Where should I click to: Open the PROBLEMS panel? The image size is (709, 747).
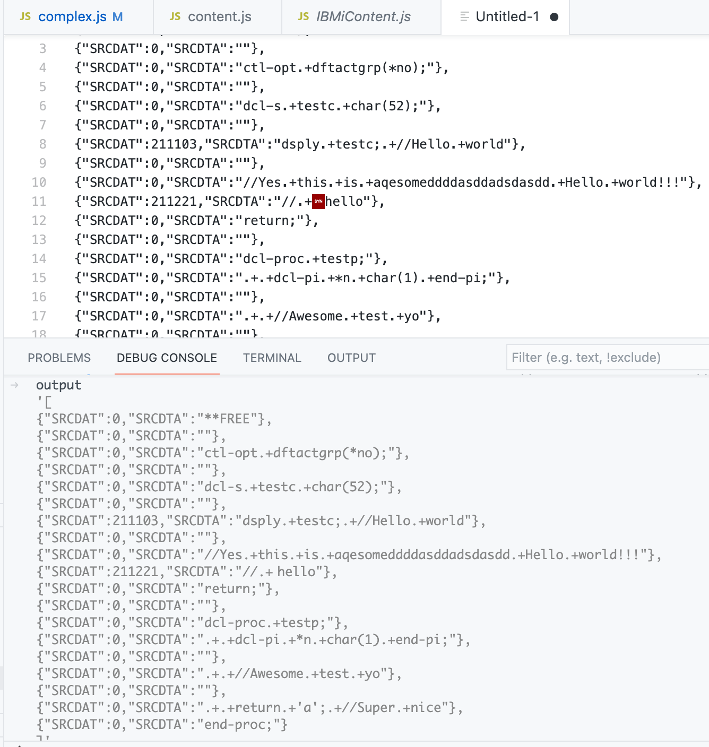59,358
